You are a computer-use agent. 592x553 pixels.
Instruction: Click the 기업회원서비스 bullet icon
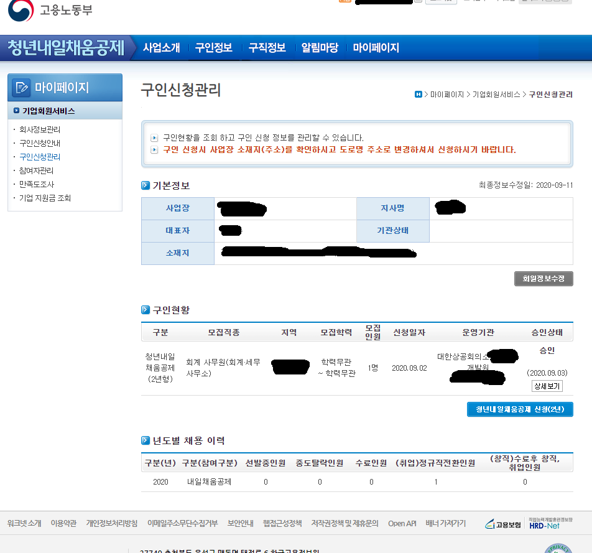[x=16, y=111]
